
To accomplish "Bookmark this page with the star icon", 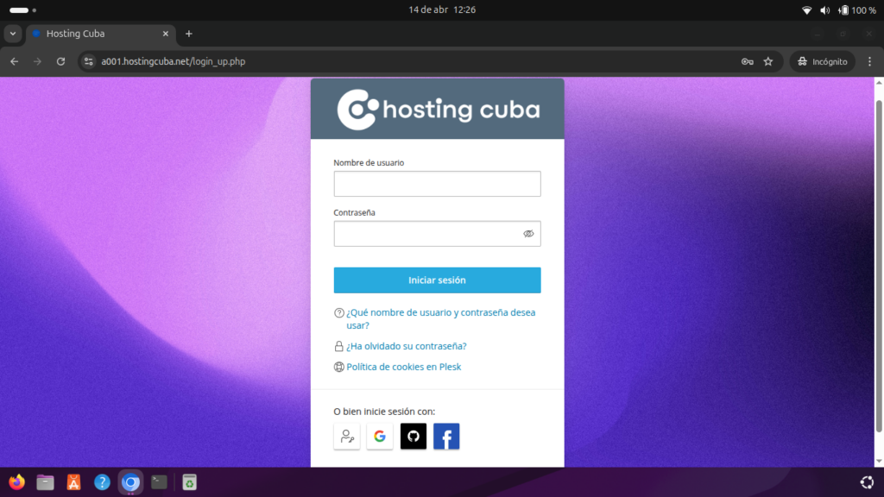I will [767, 61].
